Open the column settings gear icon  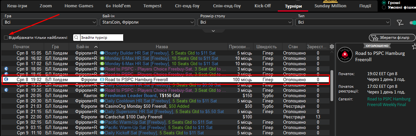point(332,47)
